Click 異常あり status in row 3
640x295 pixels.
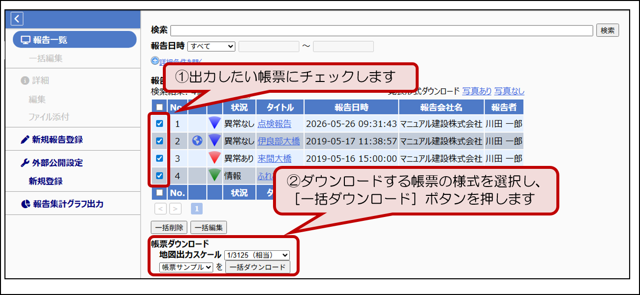point(239,158)
